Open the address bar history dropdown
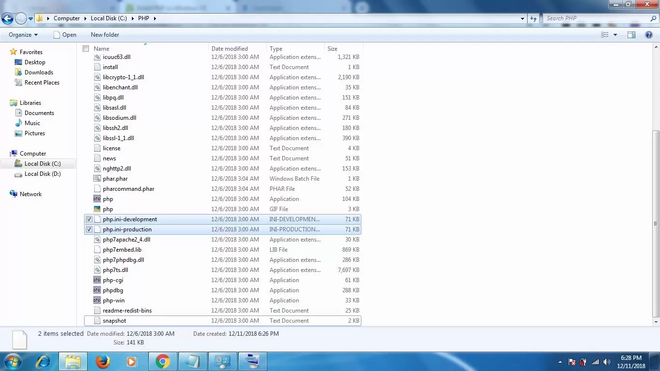The height and width of the screenshot is (371, 660). pyautogui.click(x=523, y=18)
